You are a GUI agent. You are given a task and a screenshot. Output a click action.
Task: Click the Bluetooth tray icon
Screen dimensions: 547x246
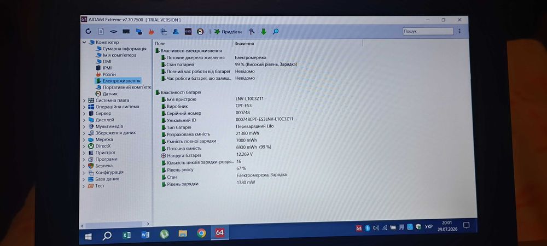click(368, 228)
